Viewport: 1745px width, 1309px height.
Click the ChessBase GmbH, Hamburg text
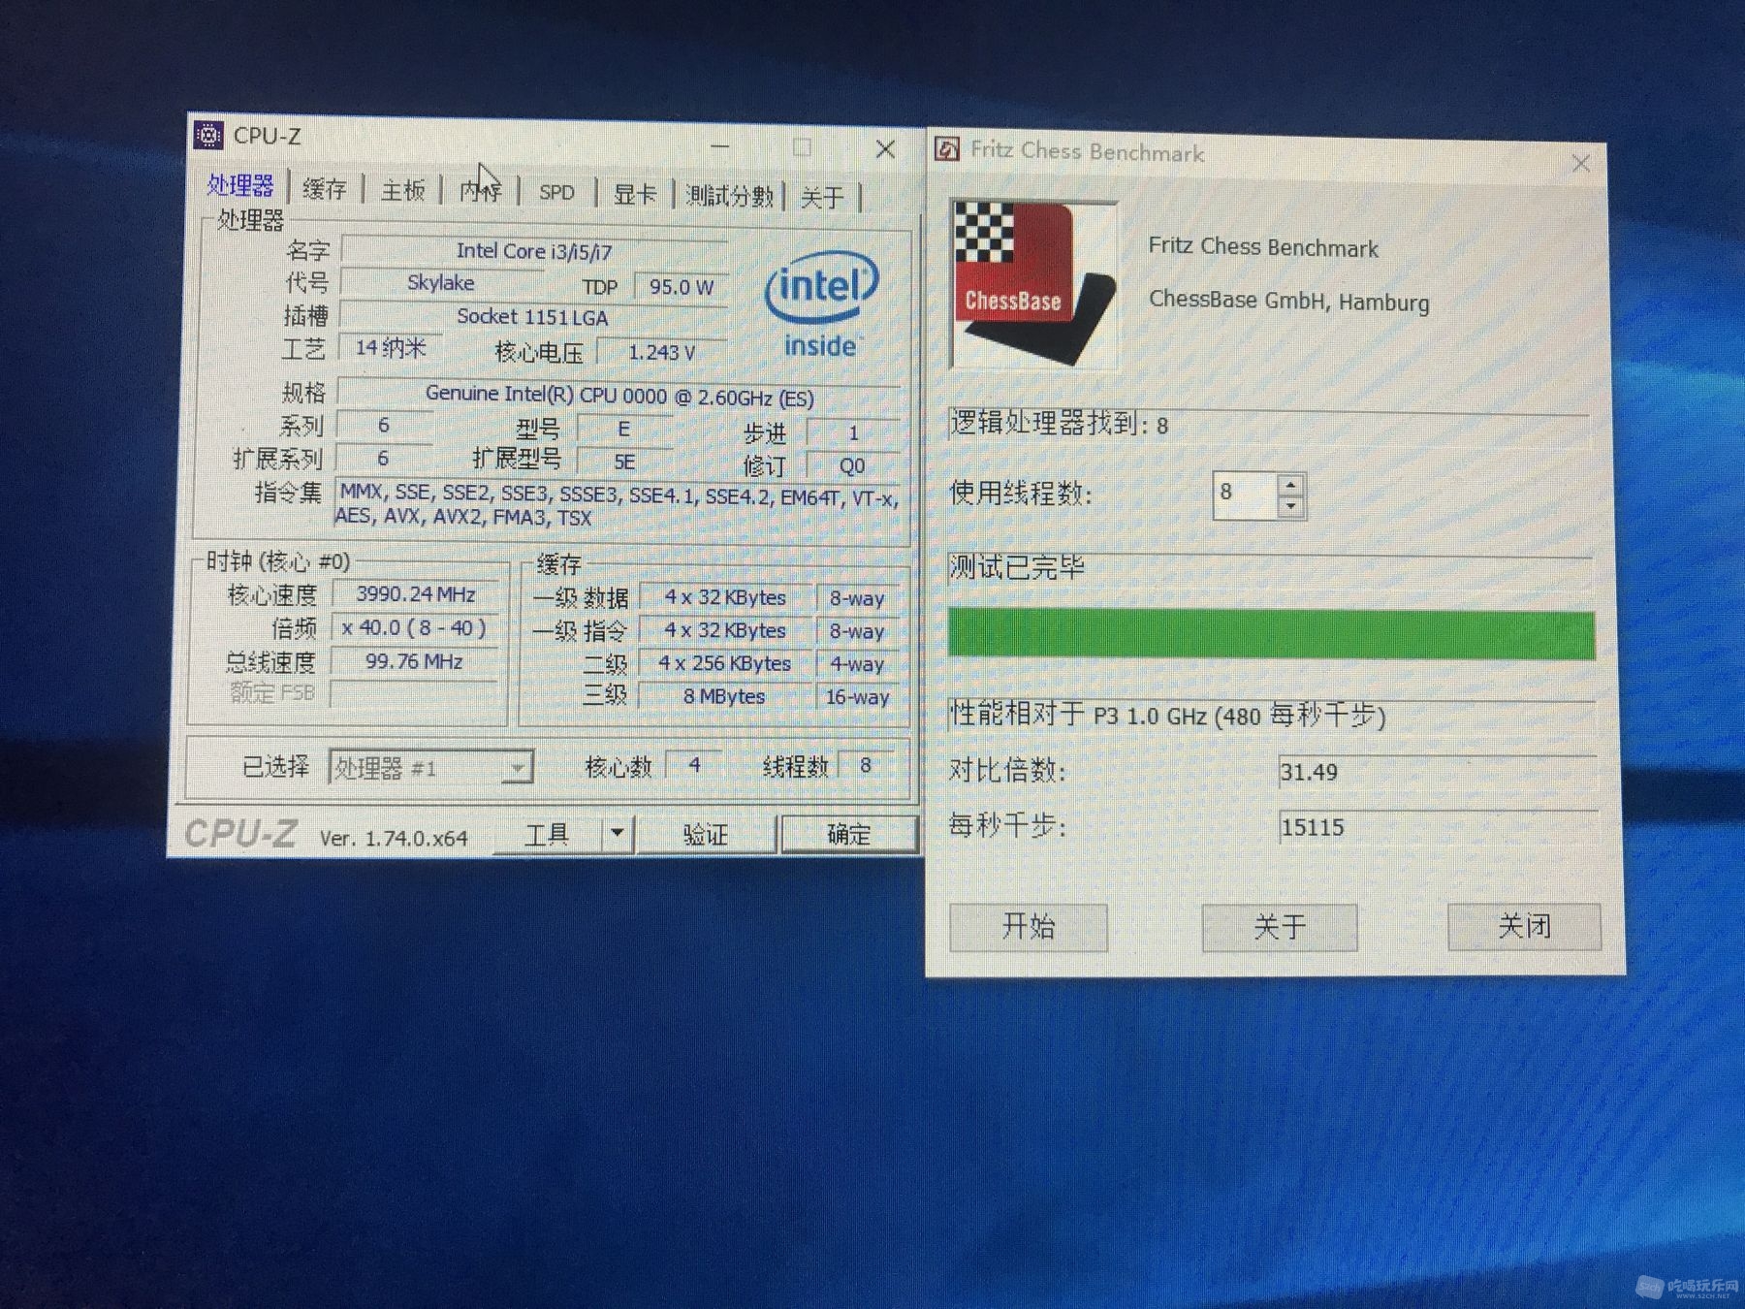(1289, 301)
